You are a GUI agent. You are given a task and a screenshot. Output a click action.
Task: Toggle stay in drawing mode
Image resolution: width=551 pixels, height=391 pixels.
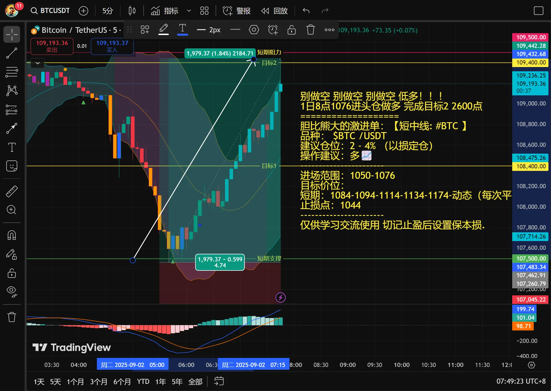(x=12, y=254)
